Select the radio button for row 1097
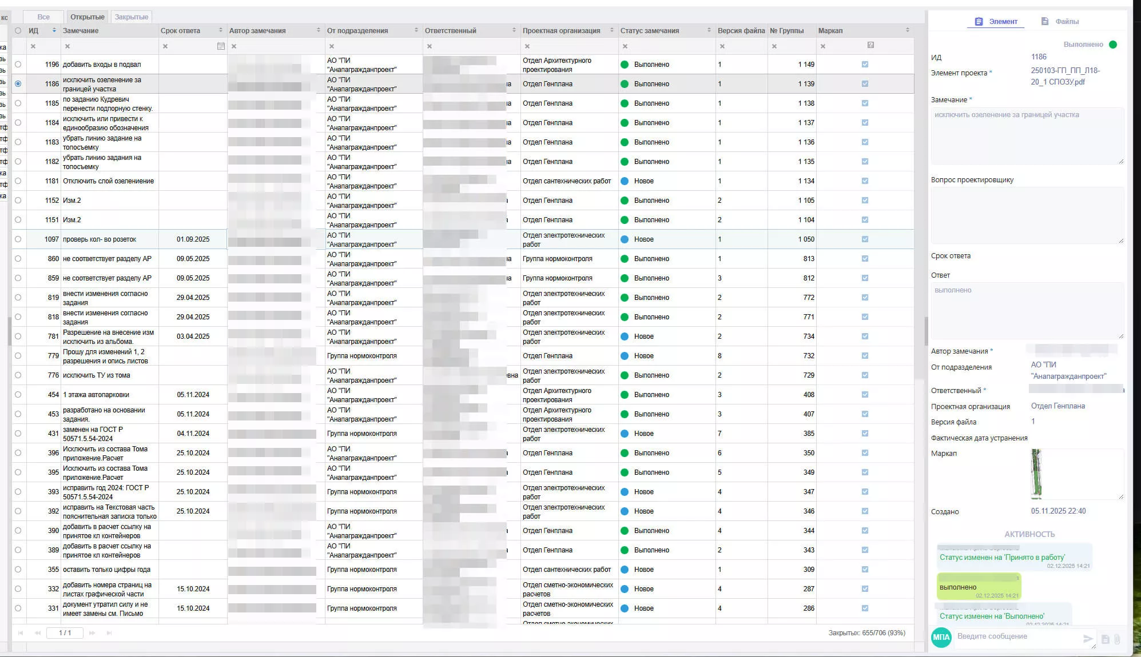This screenshot has height=657, width=1141. (x=18, y=239)
